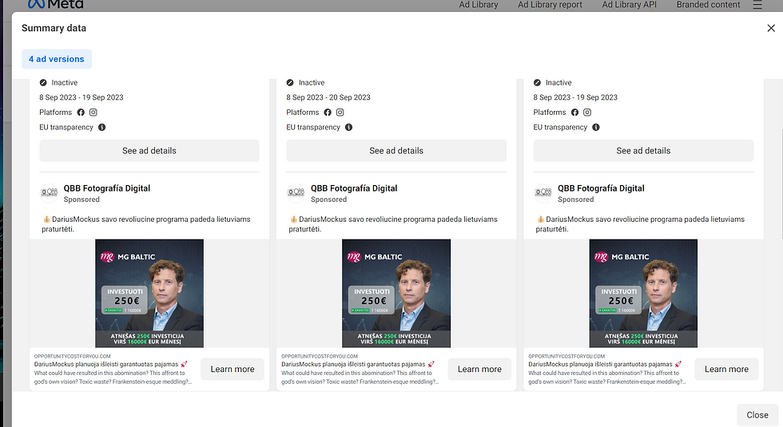The width and height of the screenshot is (783, 427).
Task: Open QBB Fotografía Digital page in middle ad
Action: [x=354, y=188]
